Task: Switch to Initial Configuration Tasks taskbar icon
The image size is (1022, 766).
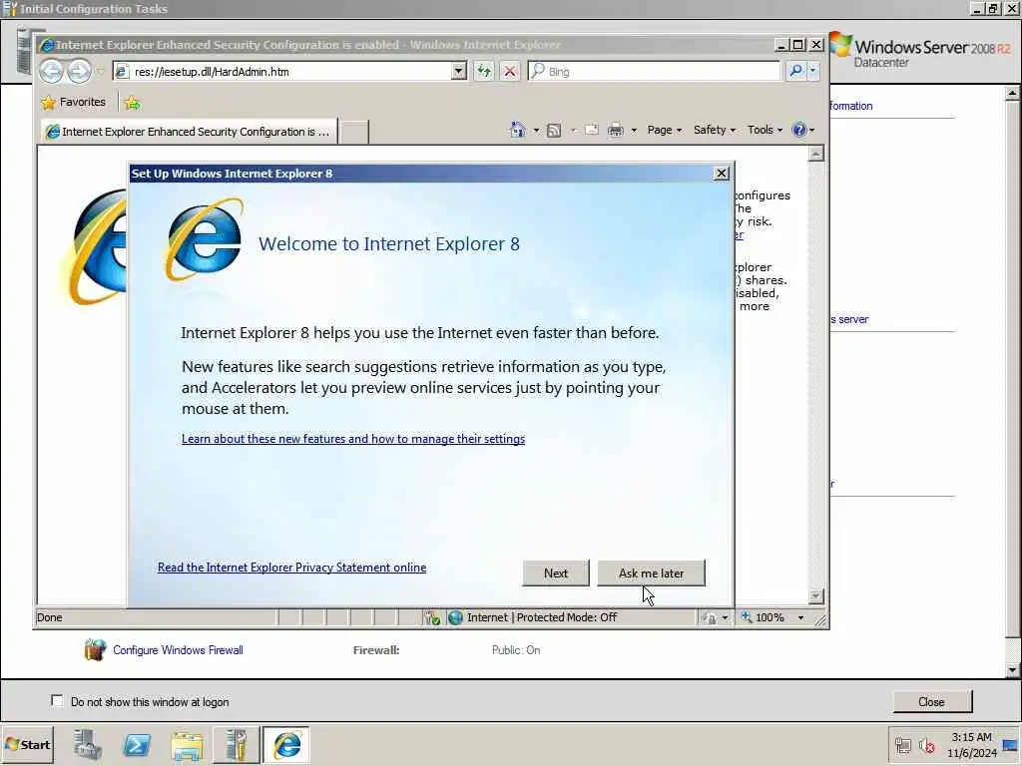Action: click(x=236, y=744)
